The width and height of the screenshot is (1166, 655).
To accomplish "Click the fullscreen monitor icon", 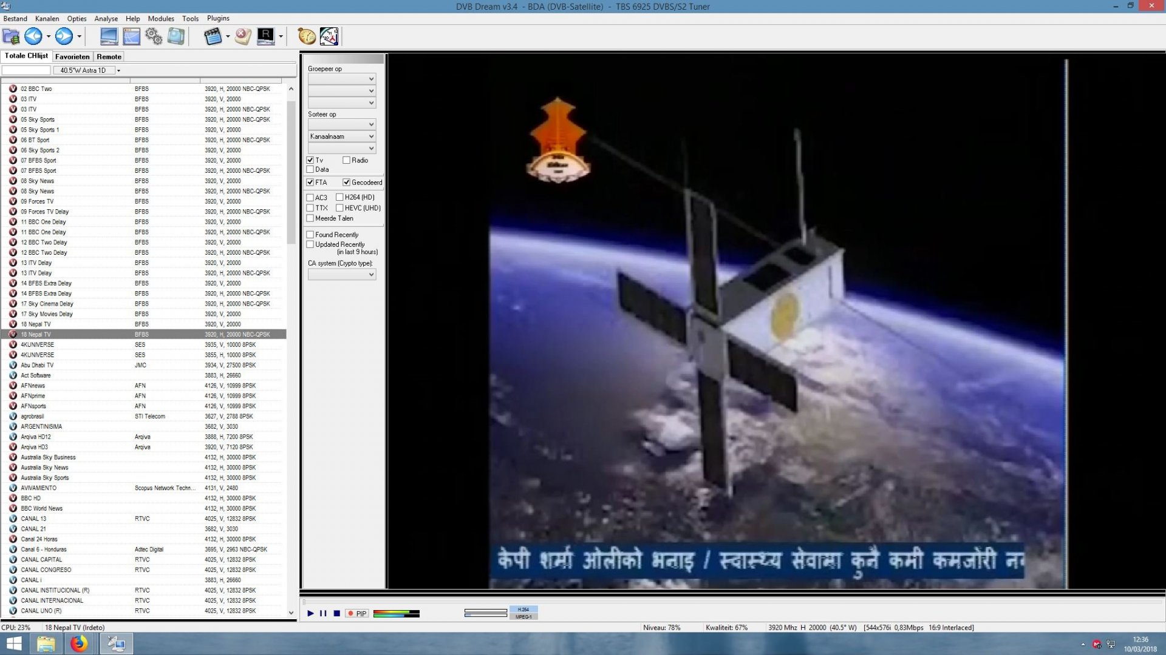I will point(109,36).
